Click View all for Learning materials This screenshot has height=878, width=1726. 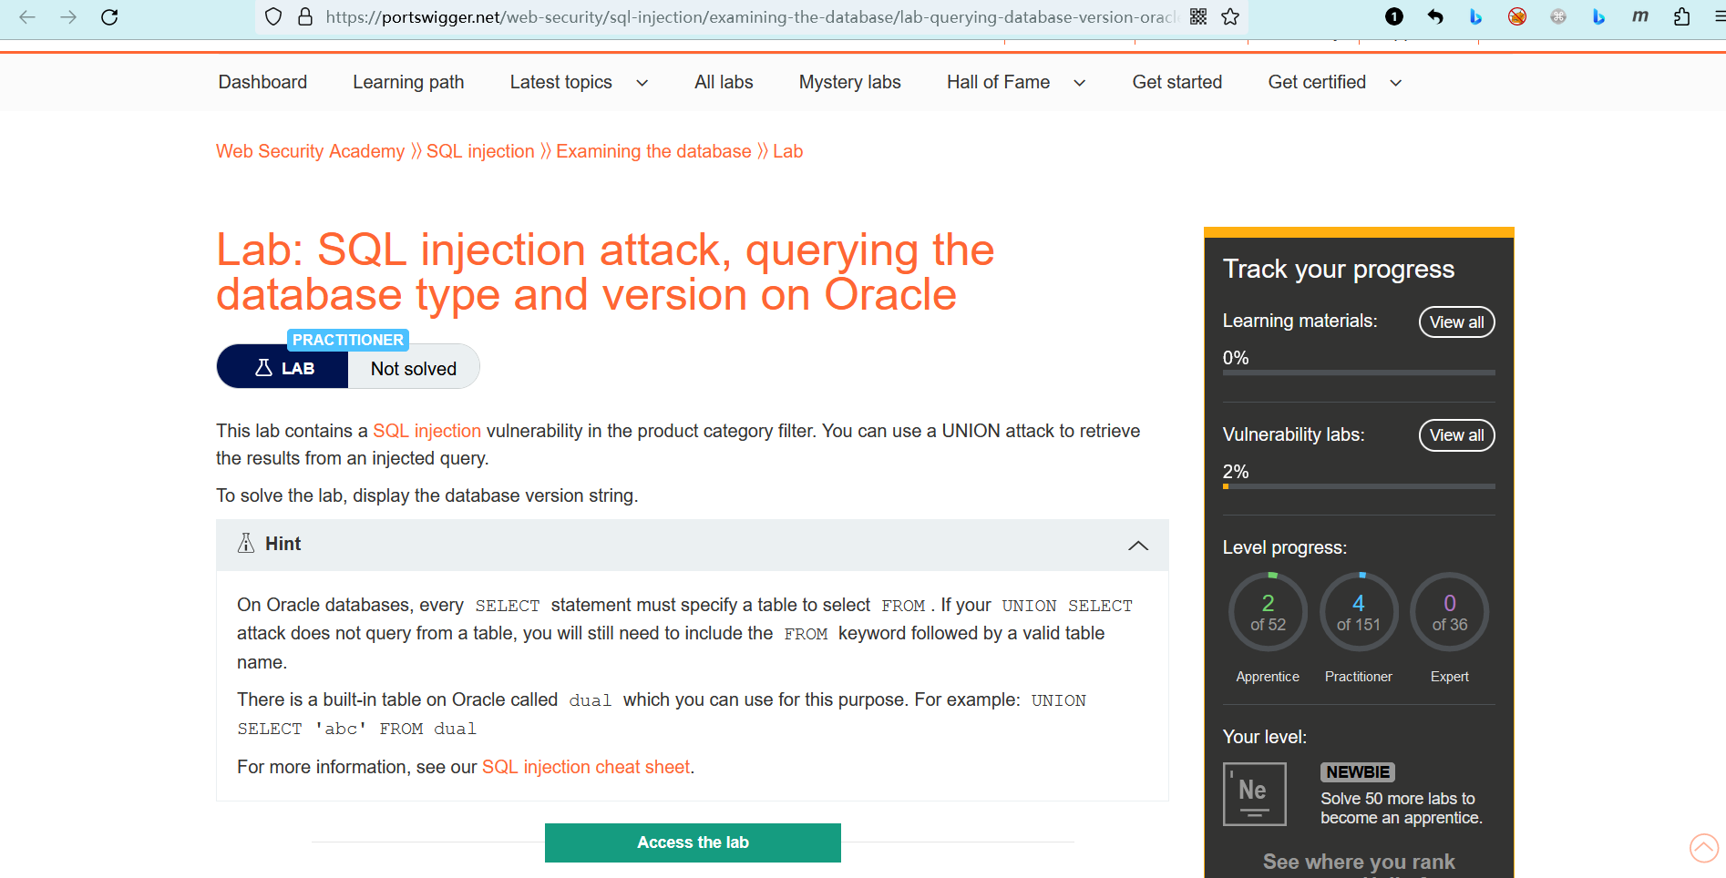coord(1456,322)
